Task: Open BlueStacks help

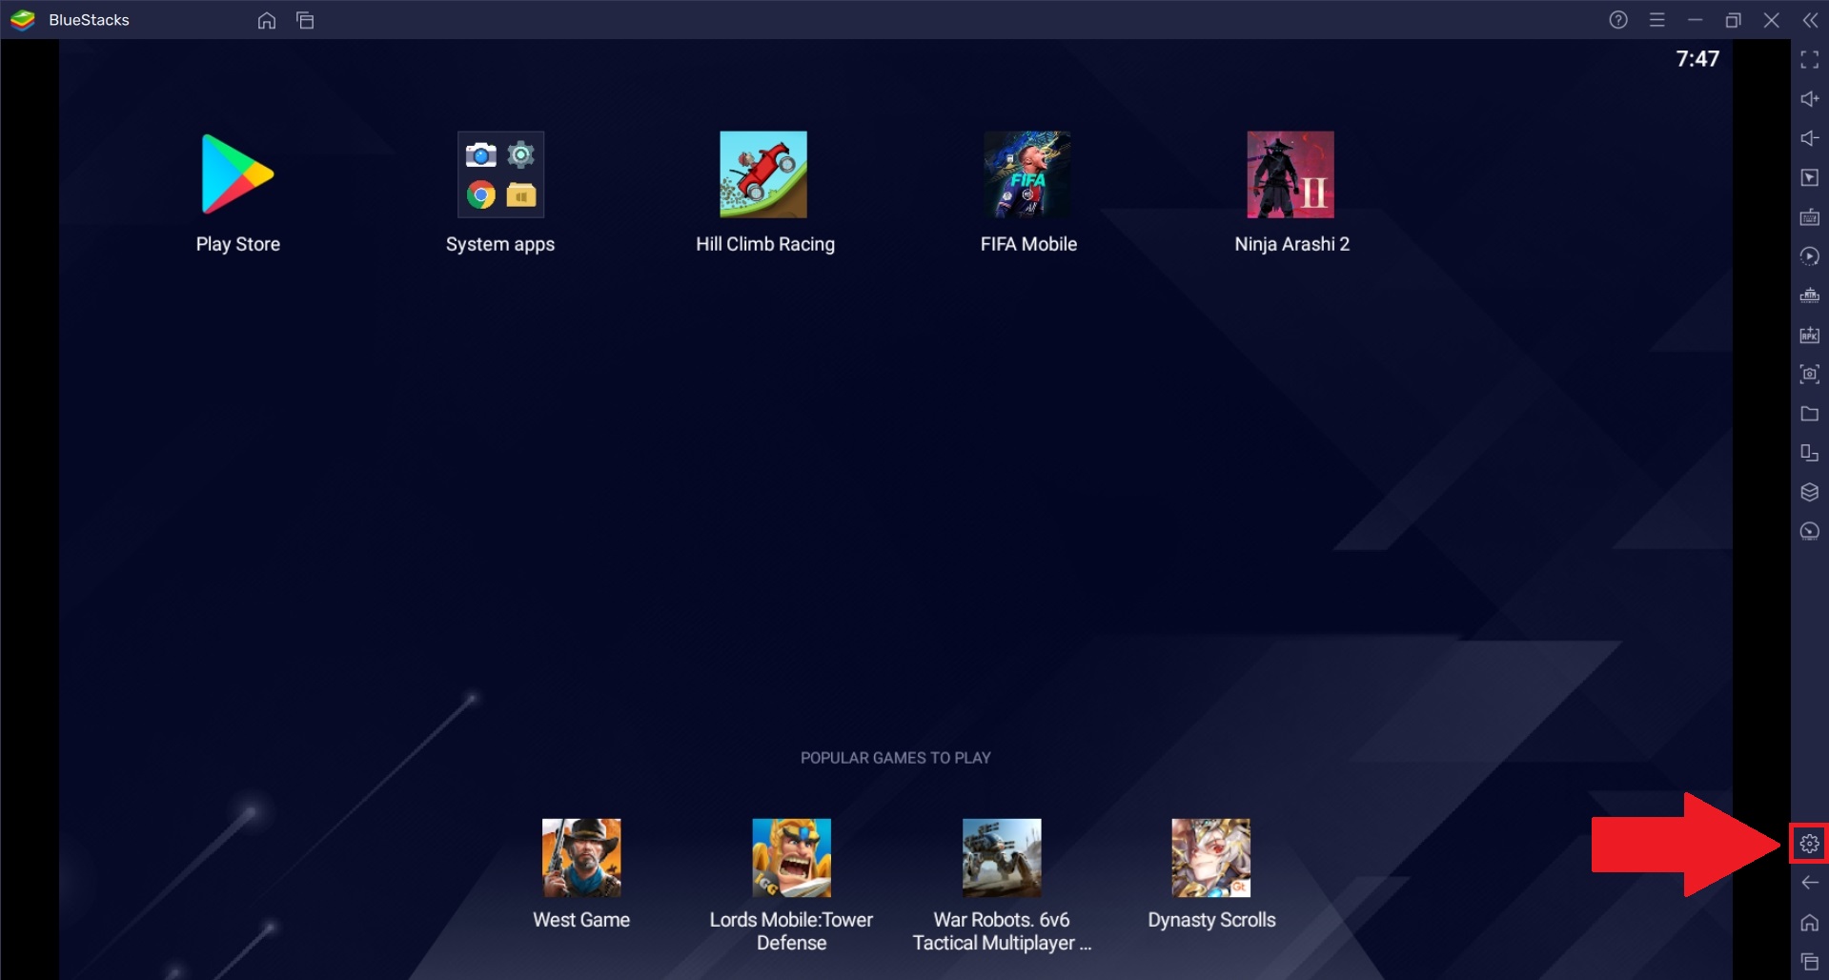Action: pos(1617,19)
